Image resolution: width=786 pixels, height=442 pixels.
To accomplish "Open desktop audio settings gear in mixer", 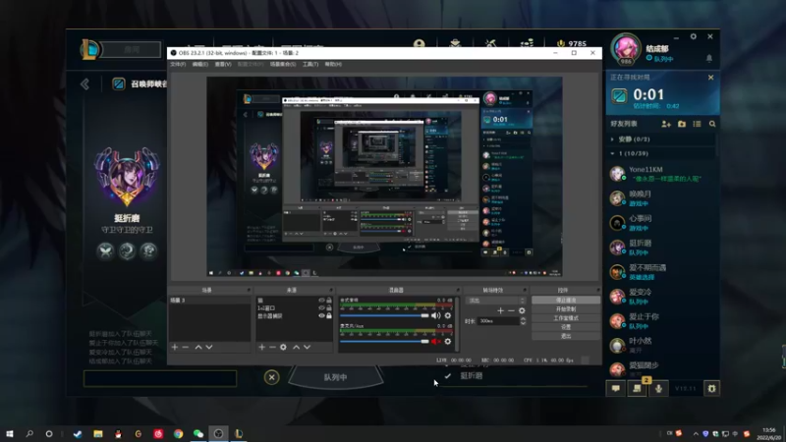I will coord(448,315).
